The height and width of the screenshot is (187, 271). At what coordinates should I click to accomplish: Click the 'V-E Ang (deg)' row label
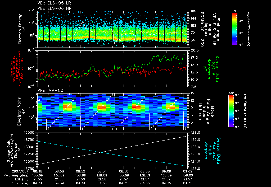16,175
